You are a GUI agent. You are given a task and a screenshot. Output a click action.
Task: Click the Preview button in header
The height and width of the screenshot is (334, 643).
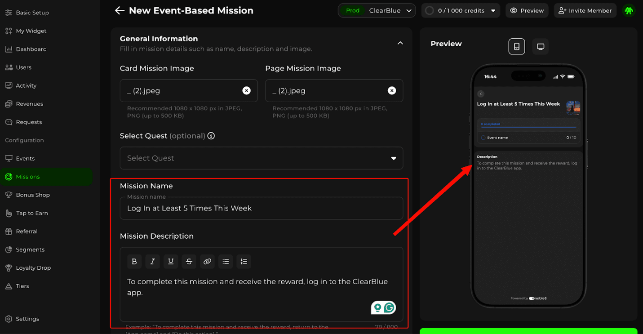(x=527, y=10)
